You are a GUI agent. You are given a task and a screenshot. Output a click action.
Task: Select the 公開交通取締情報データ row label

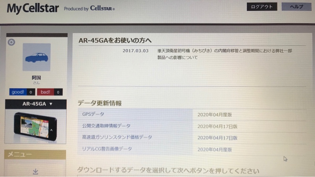click(106, 126)
